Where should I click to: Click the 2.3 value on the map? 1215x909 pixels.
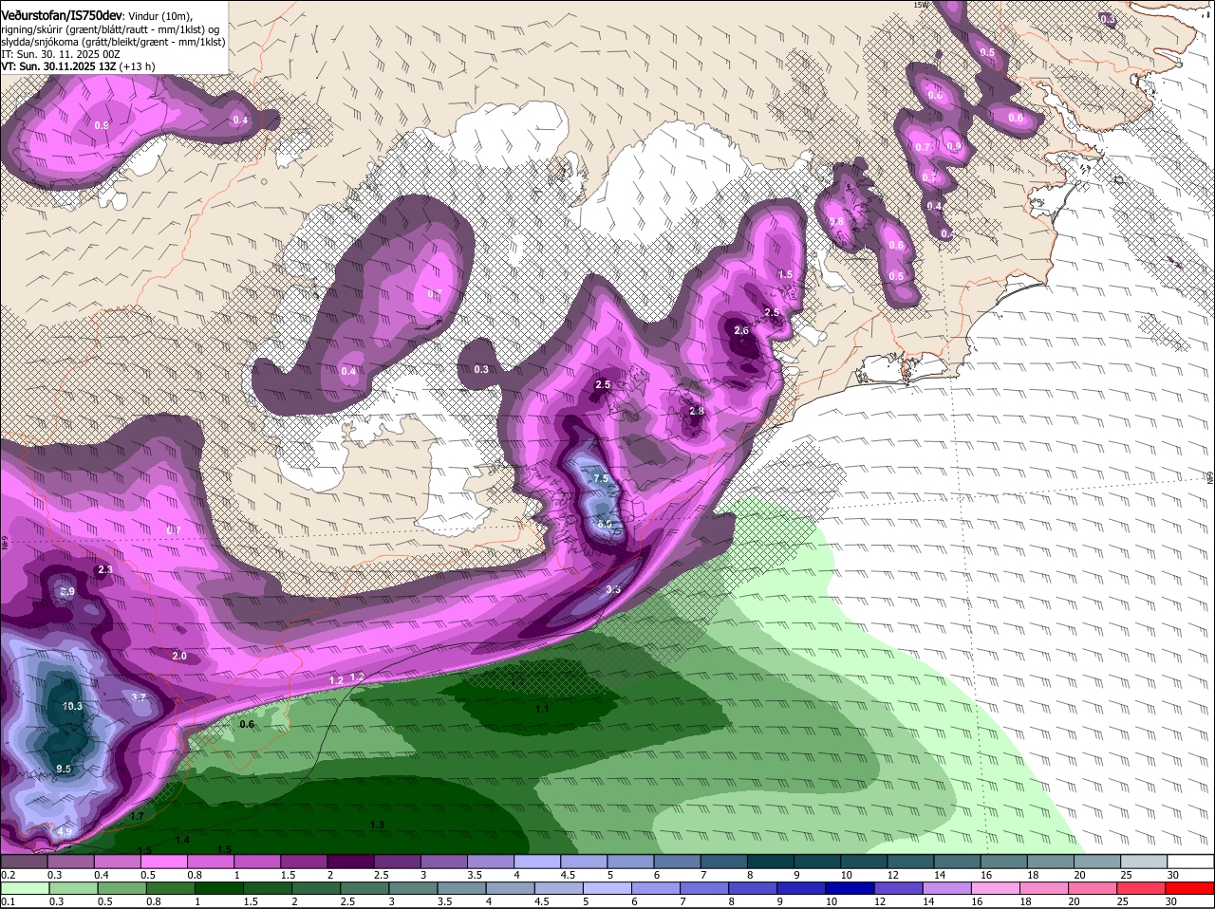click(x=105, y=569)
